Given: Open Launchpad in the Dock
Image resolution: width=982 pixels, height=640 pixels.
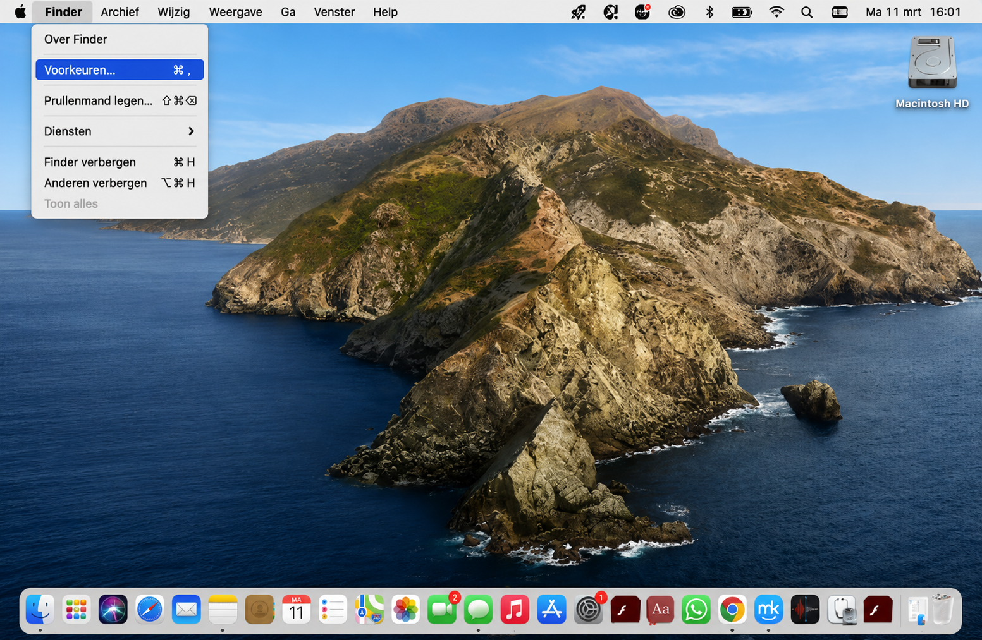Looking at the screenshot, I should click(76, 610).
